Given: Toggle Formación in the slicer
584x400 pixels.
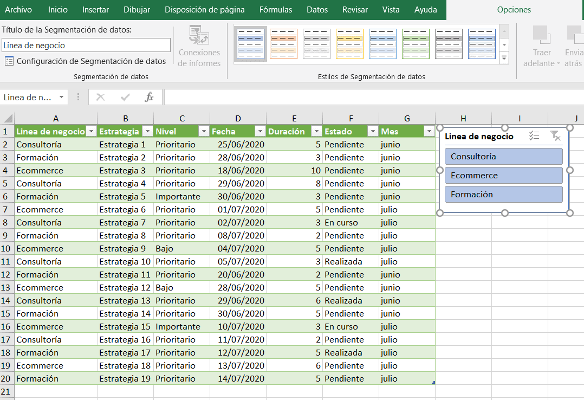Looking at the screenshot, I should [x=504, y=194].
